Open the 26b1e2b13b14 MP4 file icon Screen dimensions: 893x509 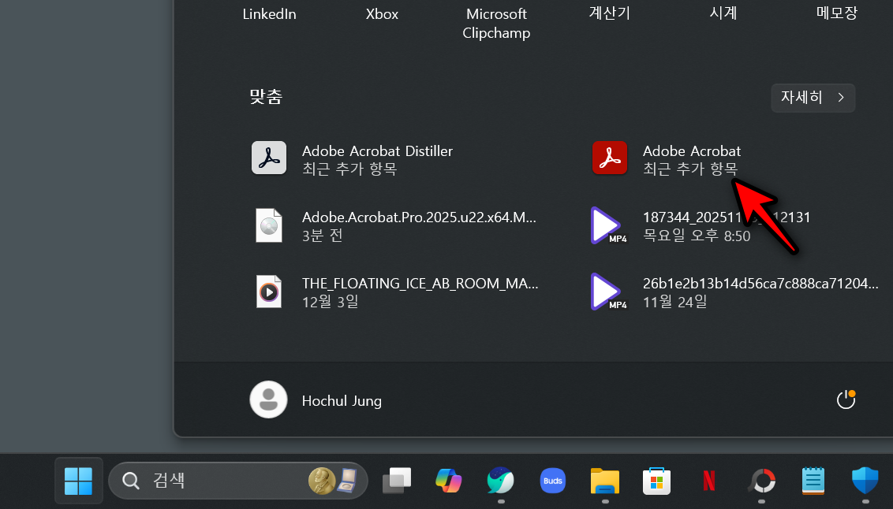point(608,292)
